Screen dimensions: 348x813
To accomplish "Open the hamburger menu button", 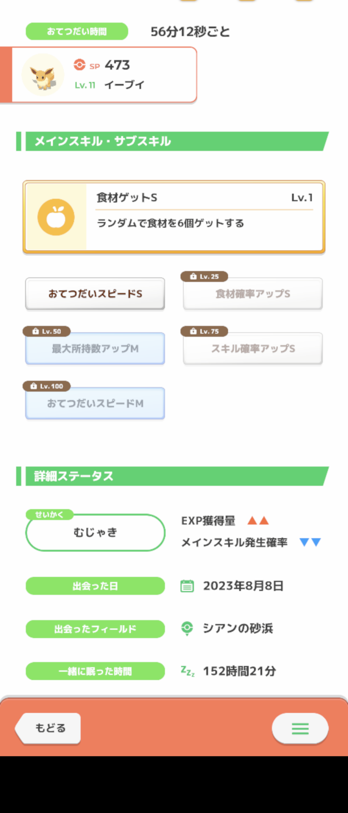I will (300, 728).
